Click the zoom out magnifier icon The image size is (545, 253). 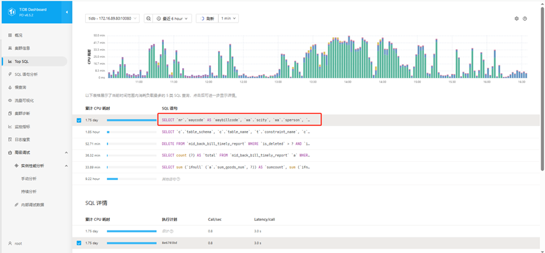coord(149,19)
